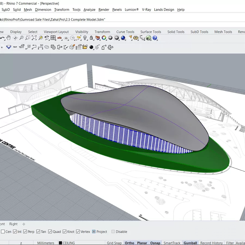Open the Edit Layers icon

(x=98, y=38)
